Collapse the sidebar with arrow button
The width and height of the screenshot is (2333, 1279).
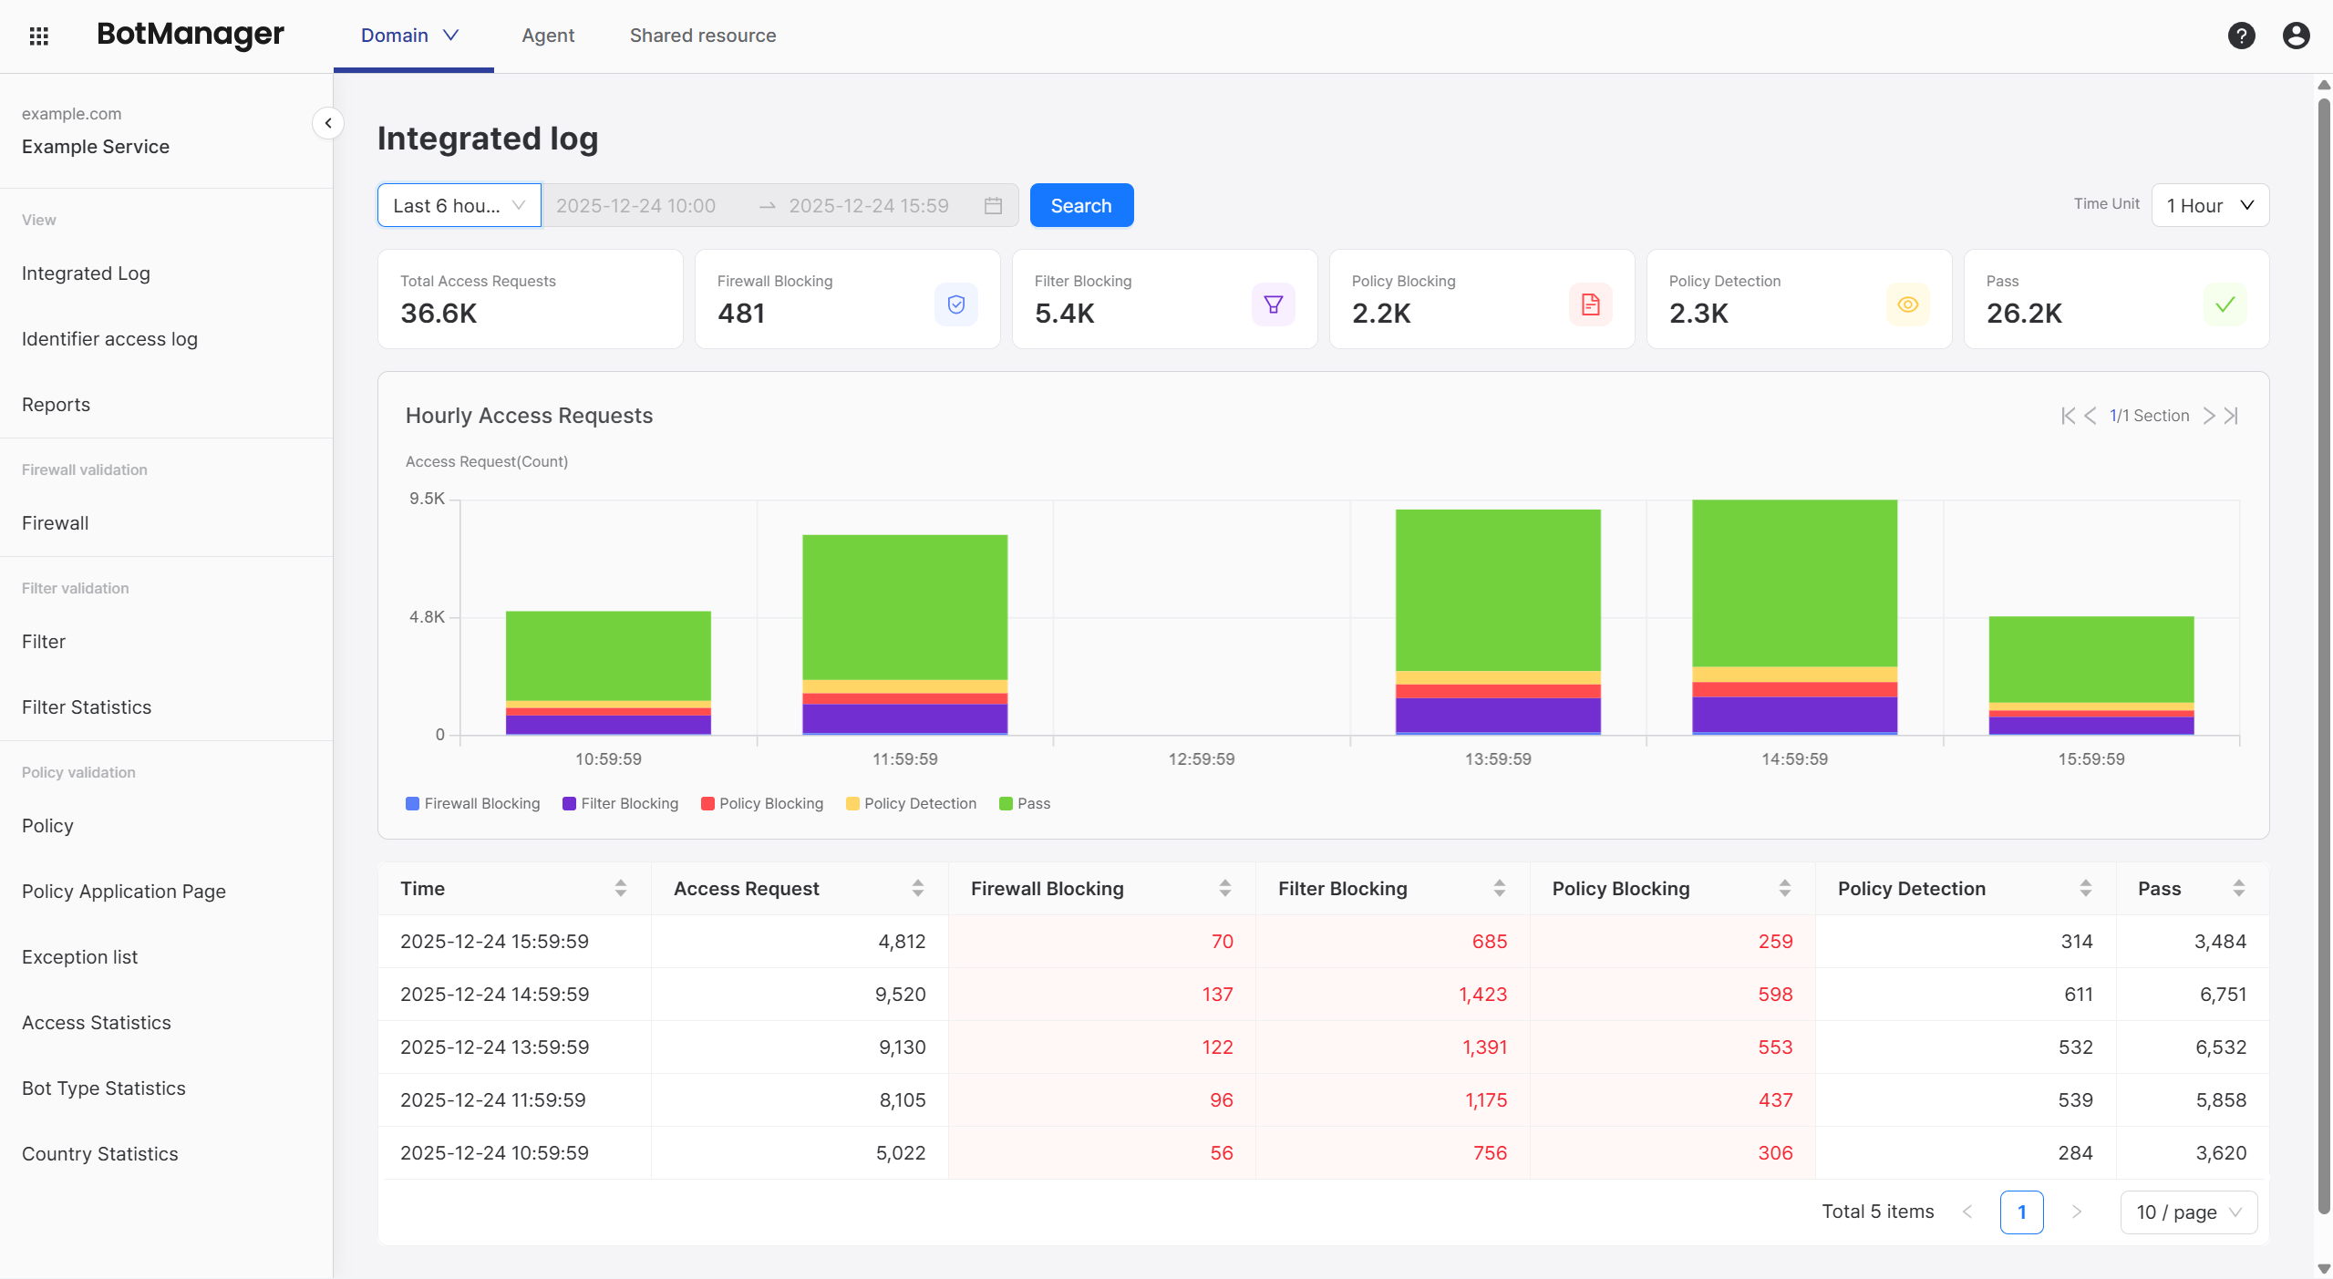[x=327, y=123]
